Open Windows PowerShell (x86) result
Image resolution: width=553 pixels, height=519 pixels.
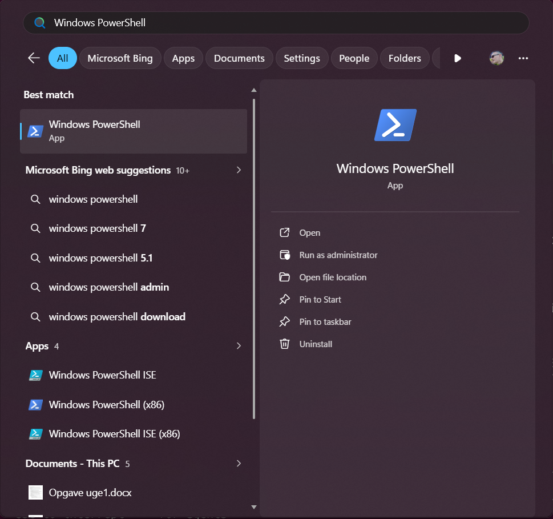(134, 405)
